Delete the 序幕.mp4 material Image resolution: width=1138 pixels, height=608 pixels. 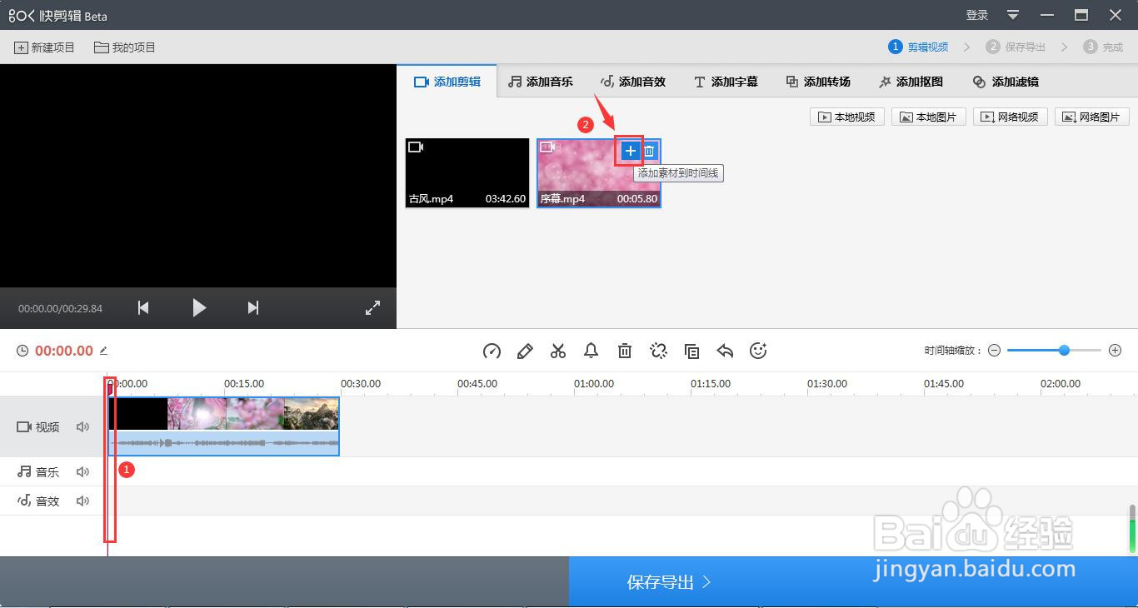coord(649,151)
